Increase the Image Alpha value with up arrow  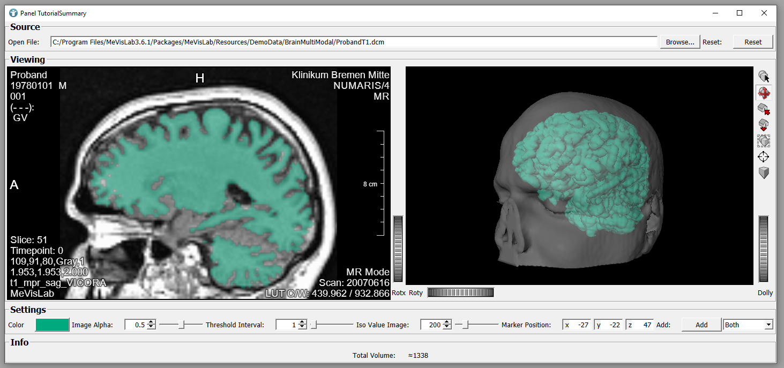point(151,322)
